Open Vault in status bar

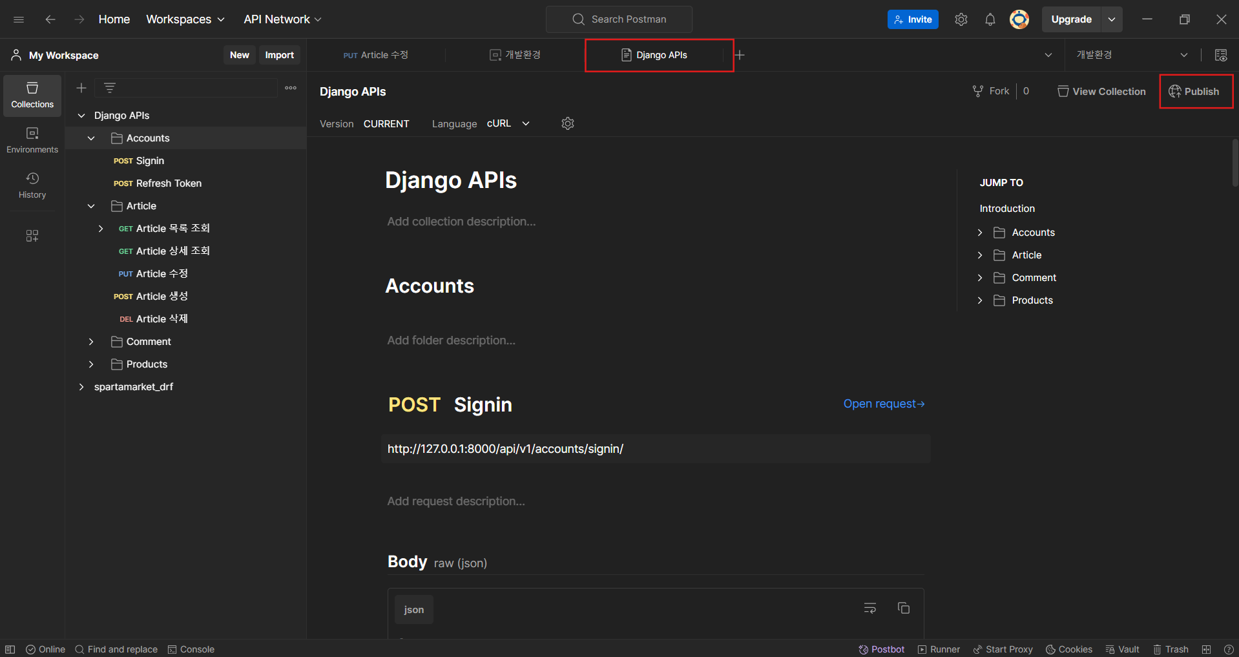click(x=1123, y=649)
